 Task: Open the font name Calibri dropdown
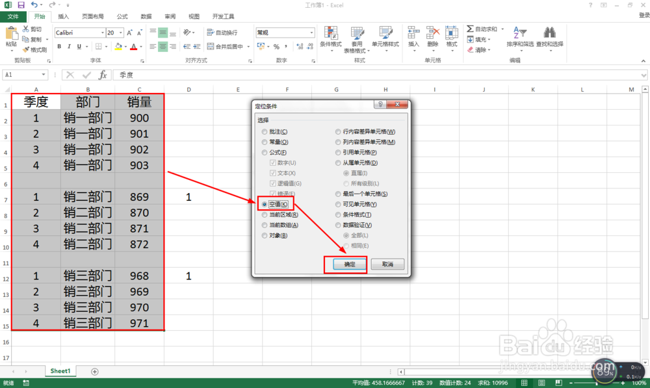[103, 32]
